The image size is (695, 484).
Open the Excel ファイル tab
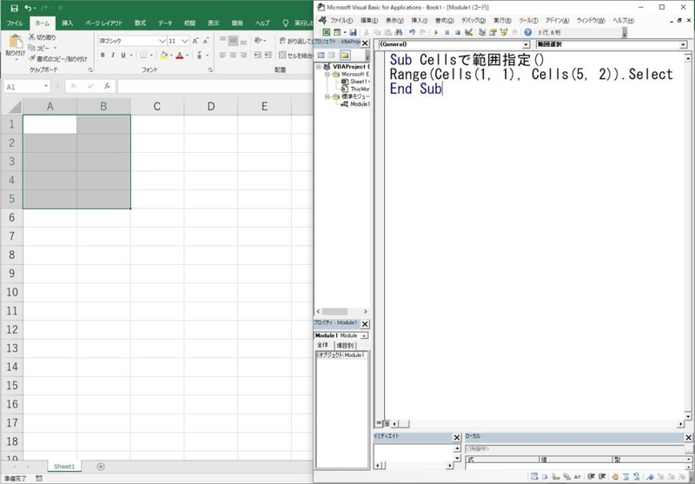click(15, 23)
